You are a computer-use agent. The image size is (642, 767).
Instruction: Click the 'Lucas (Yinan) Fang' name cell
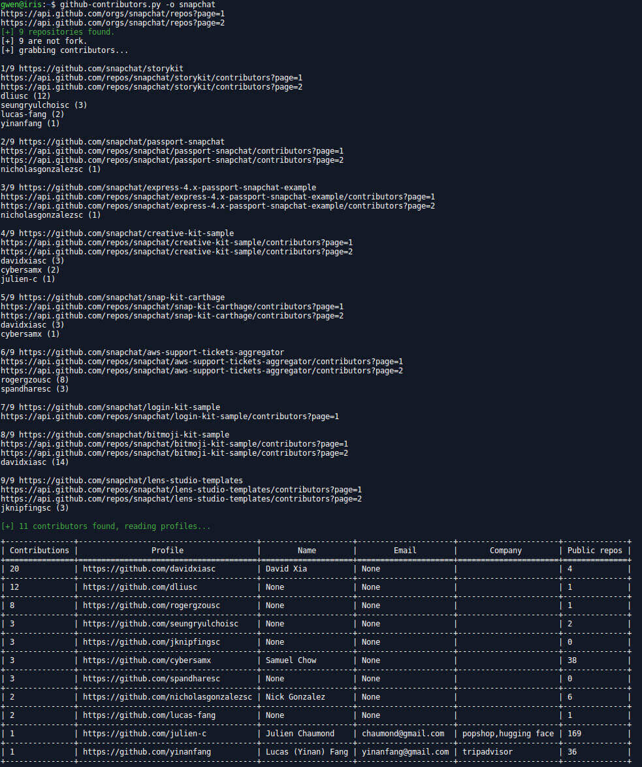pos(307,752)
